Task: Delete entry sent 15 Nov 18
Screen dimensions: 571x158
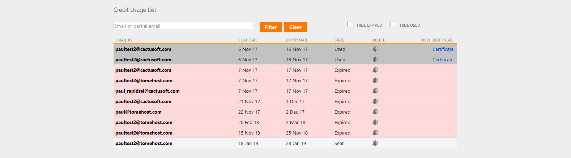Action: (x=375, y=133)
